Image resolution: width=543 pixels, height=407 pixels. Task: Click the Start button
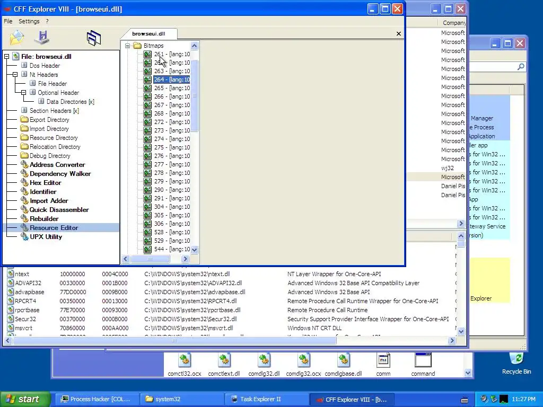click(24, 399)
